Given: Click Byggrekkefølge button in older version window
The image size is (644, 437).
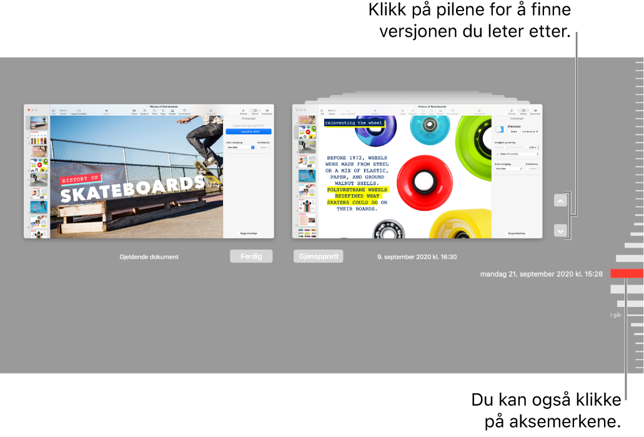Looking at the screenshot, I should point(517,233).
